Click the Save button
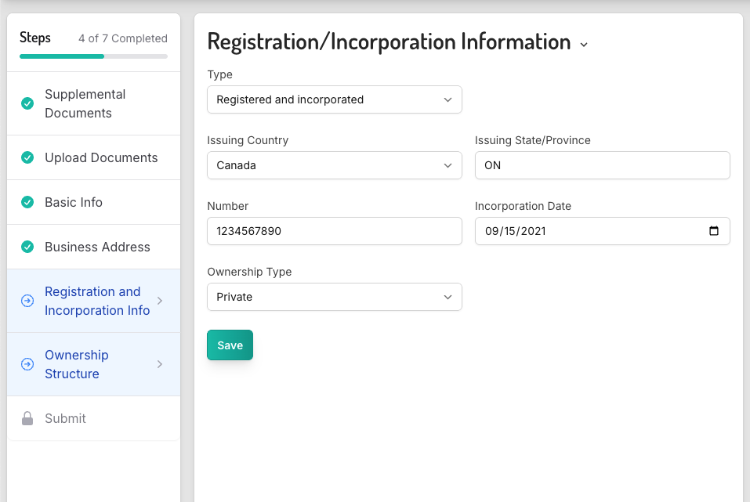 230,345
